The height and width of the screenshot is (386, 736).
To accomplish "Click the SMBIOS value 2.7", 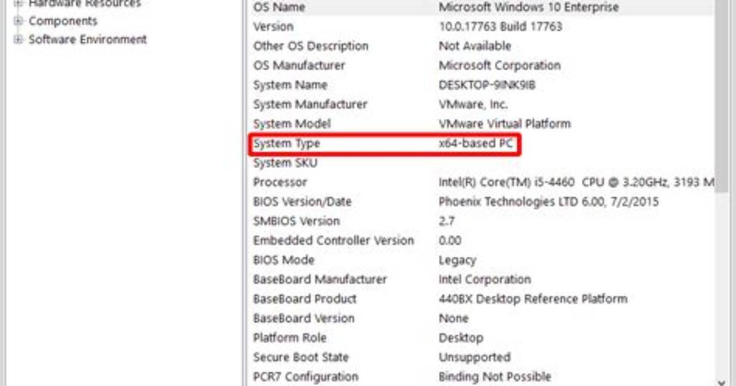I will click(446, 221).
